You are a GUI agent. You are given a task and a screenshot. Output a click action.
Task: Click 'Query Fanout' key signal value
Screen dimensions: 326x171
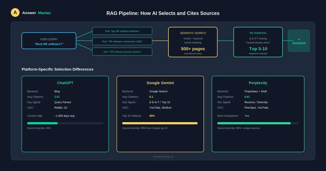click(x=63, y=102)
